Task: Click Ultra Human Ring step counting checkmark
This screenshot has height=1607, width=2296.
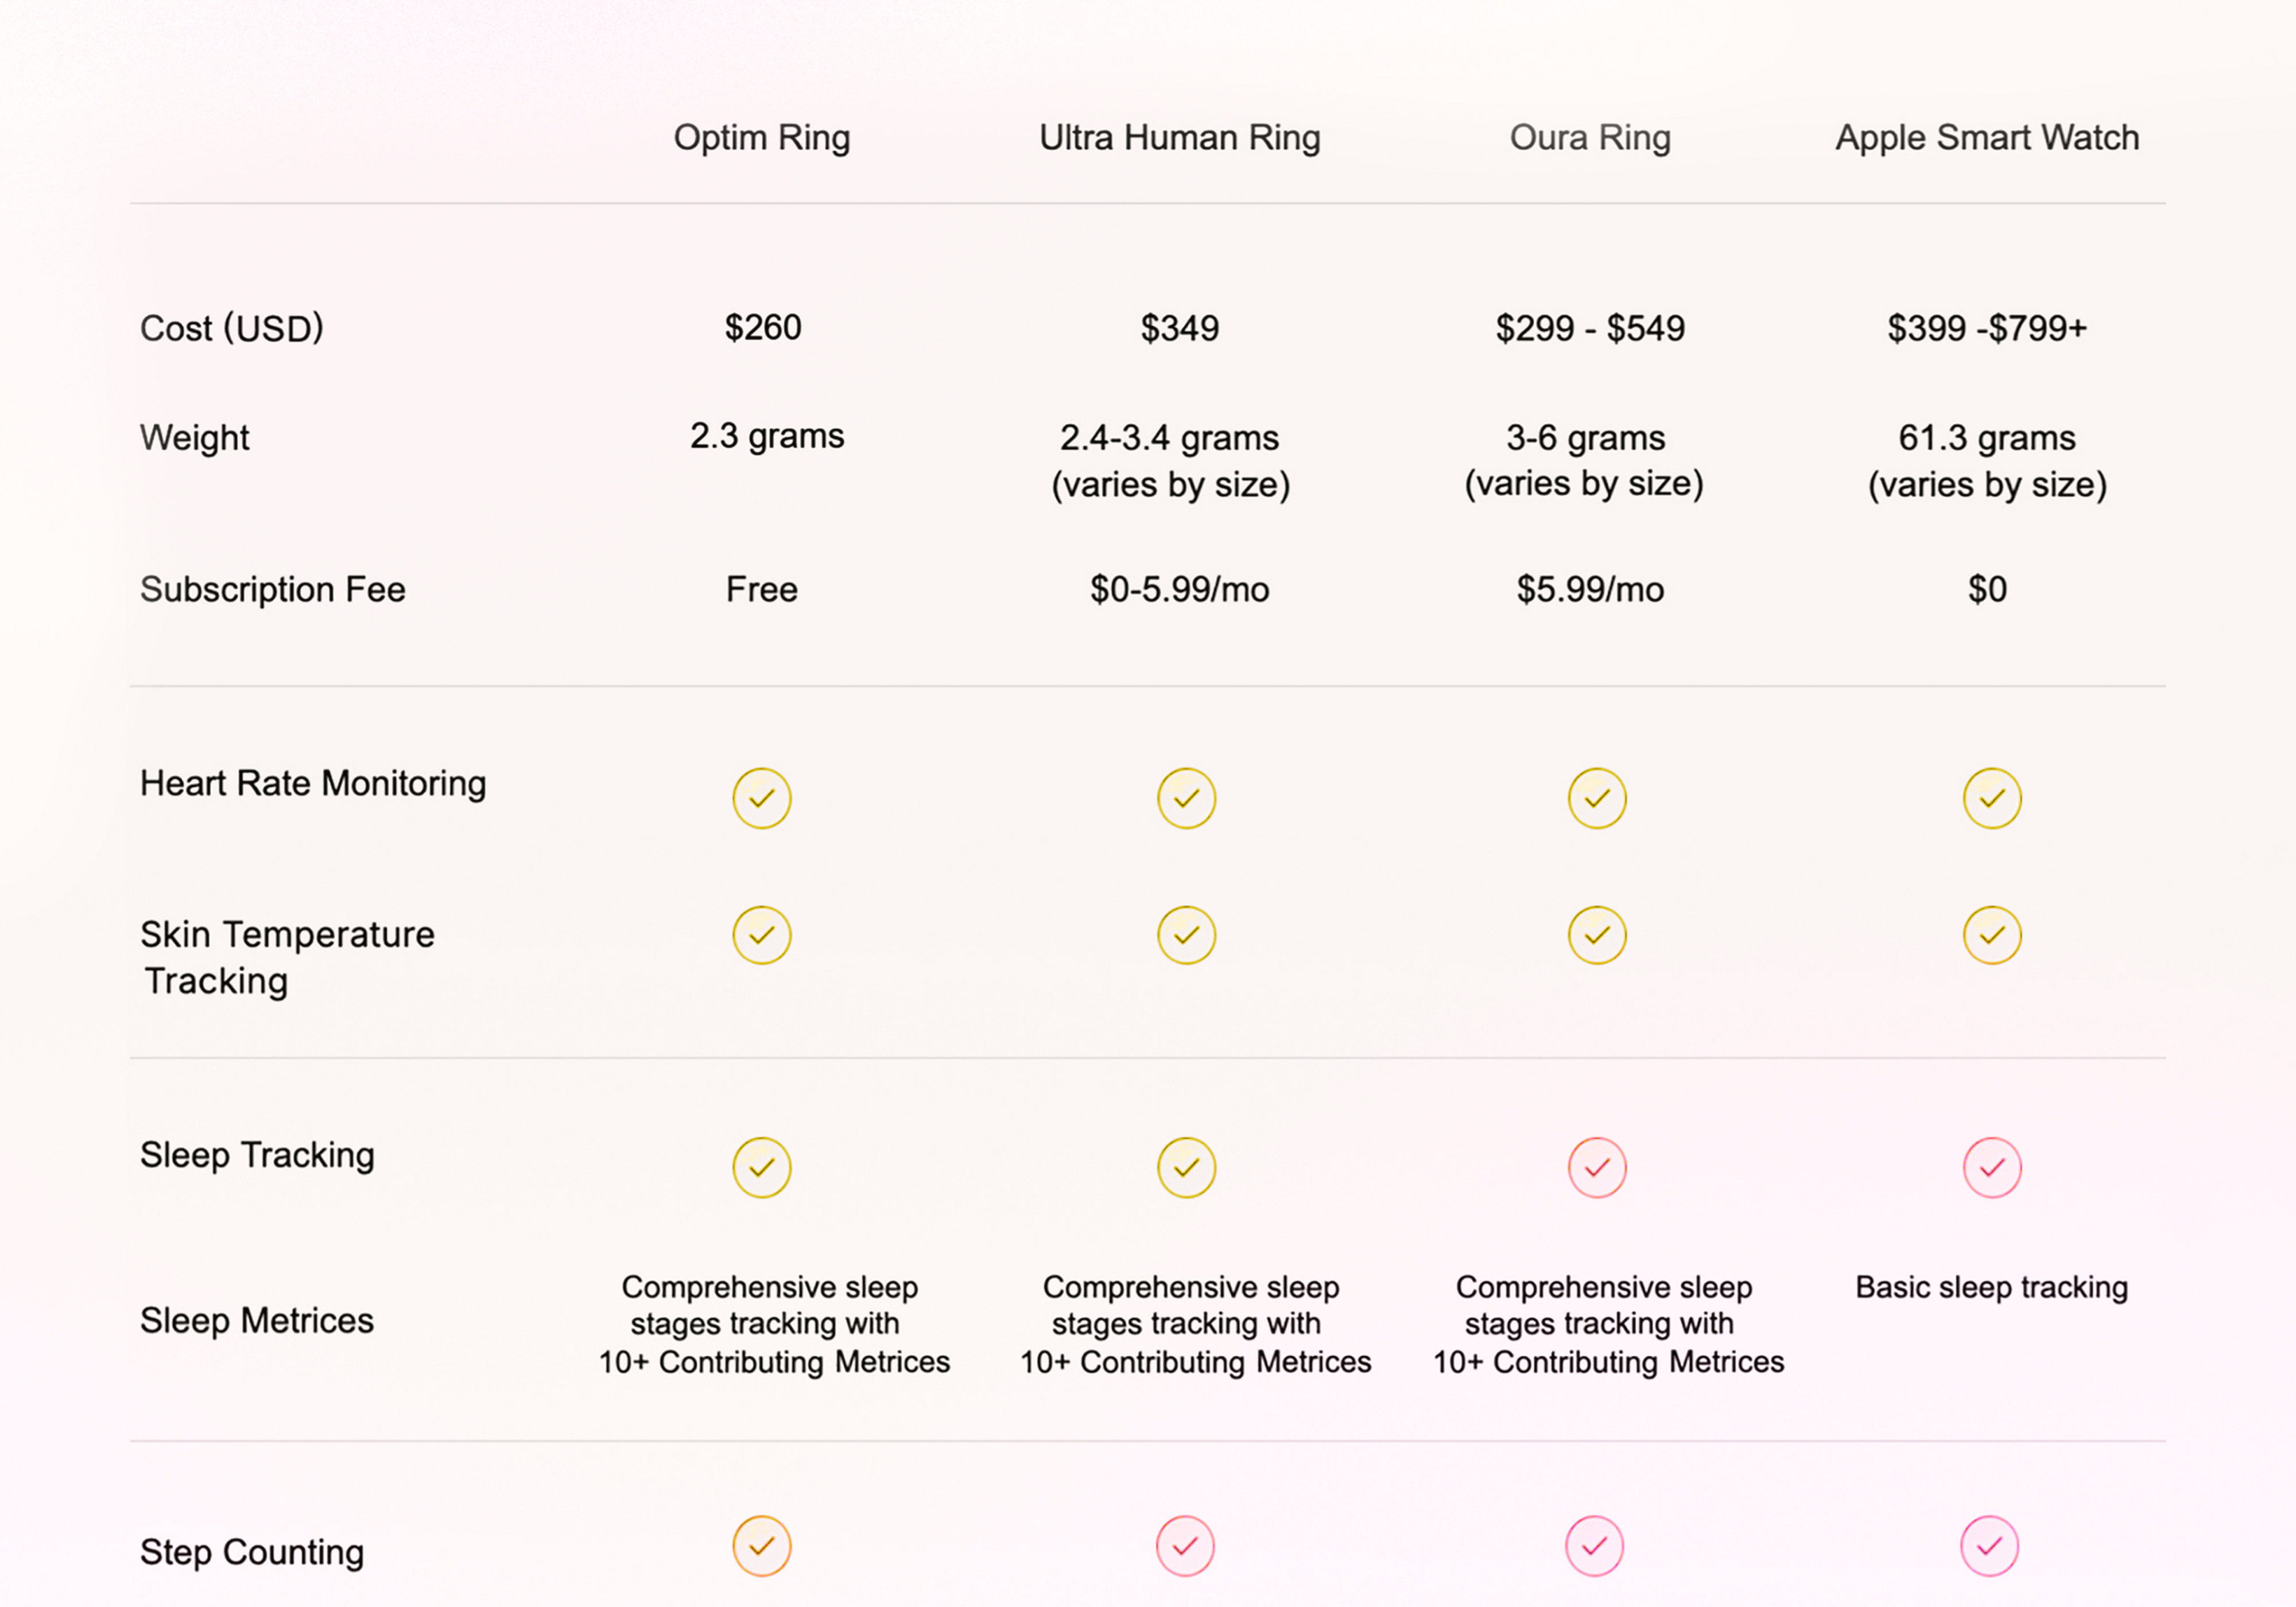Action: click(x=1185, y=1546)
